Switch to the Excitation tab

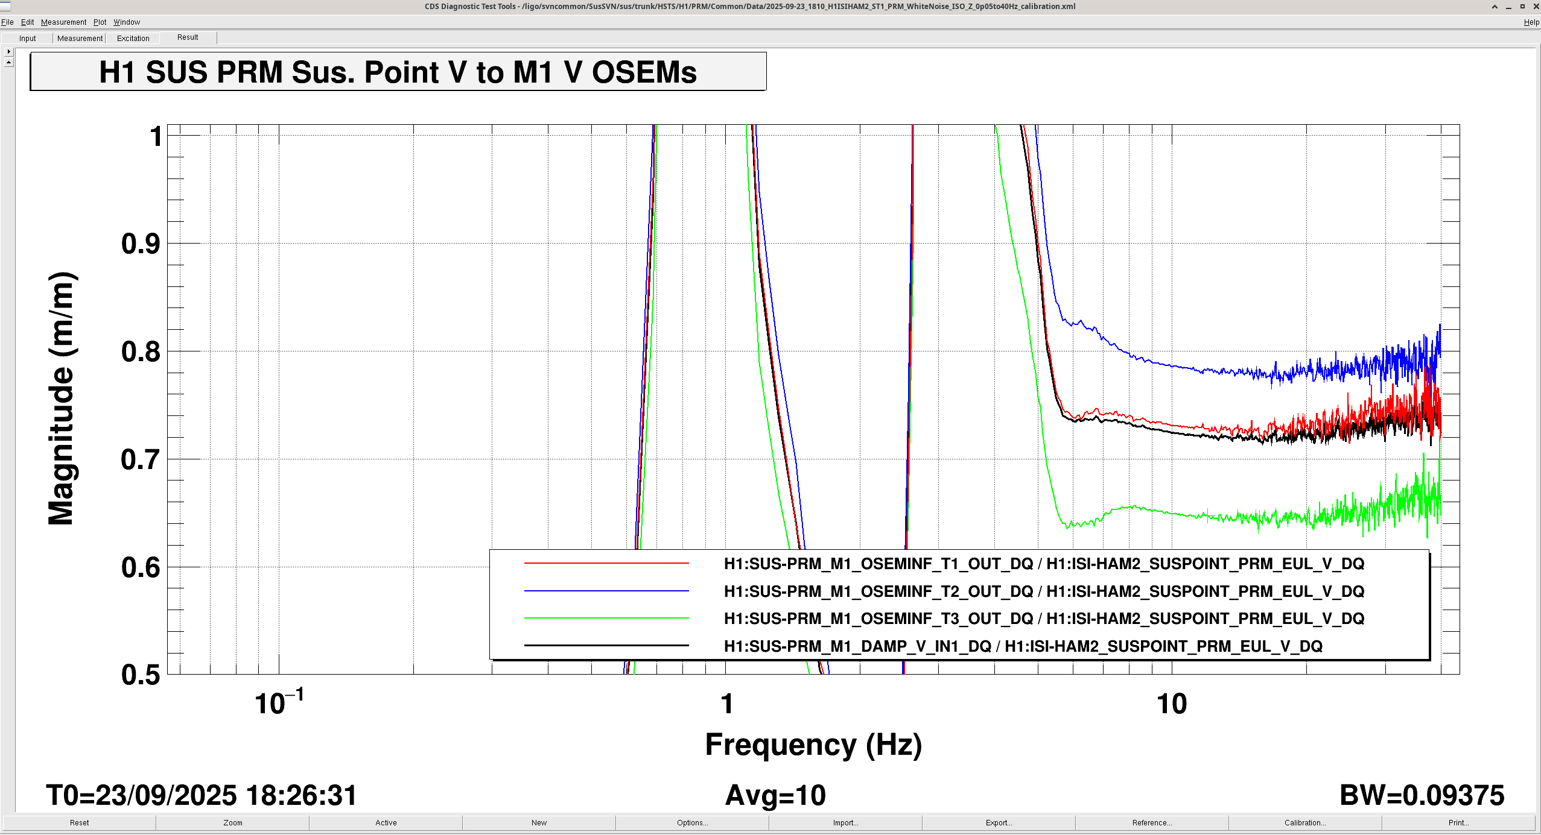tap(133, 38)
